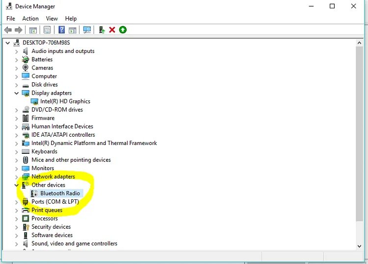Collapse the DESKTOP-706M98S root node

coord(8,43)
